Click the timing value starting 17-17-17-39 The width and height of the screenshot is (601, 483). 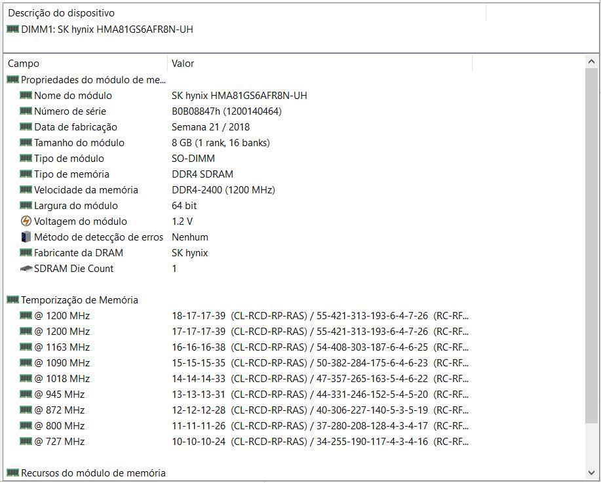[320, 331]
